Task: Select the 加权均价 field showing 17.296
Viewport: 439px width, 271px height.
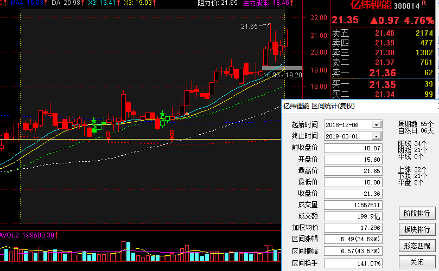Action: pos(353,228)
